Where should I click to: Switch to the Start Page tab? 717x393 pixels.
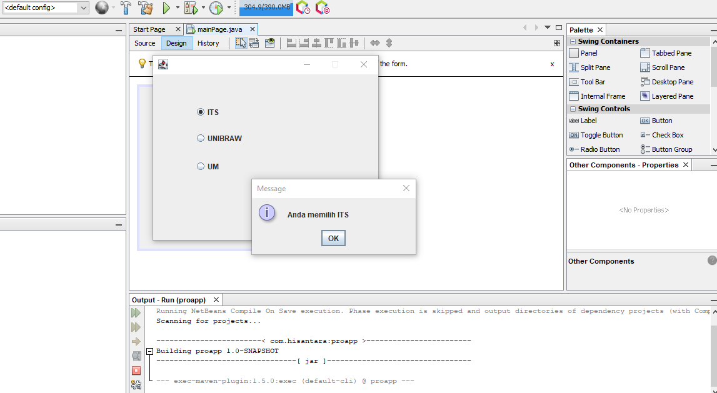(149, 29)
